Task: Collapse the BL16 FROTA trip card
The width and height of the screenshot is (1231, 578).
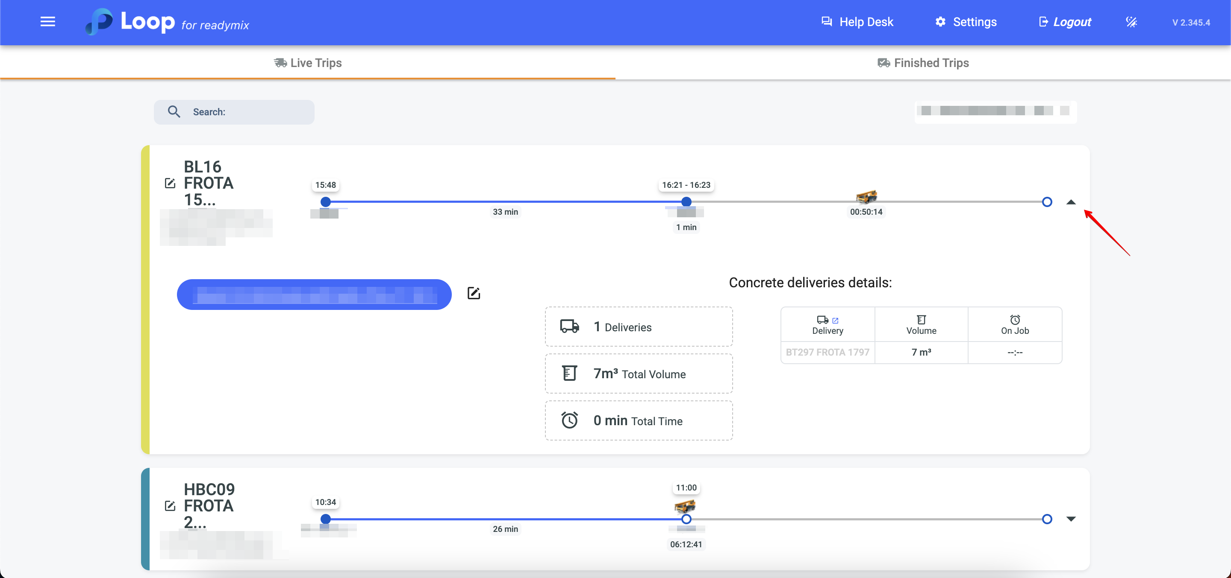Action: (x=1071, y=202)
